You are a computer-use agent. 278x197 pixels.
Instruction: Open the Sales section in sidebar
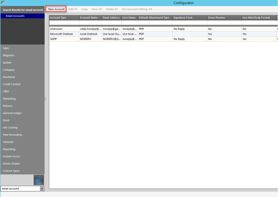pos(6,48)
